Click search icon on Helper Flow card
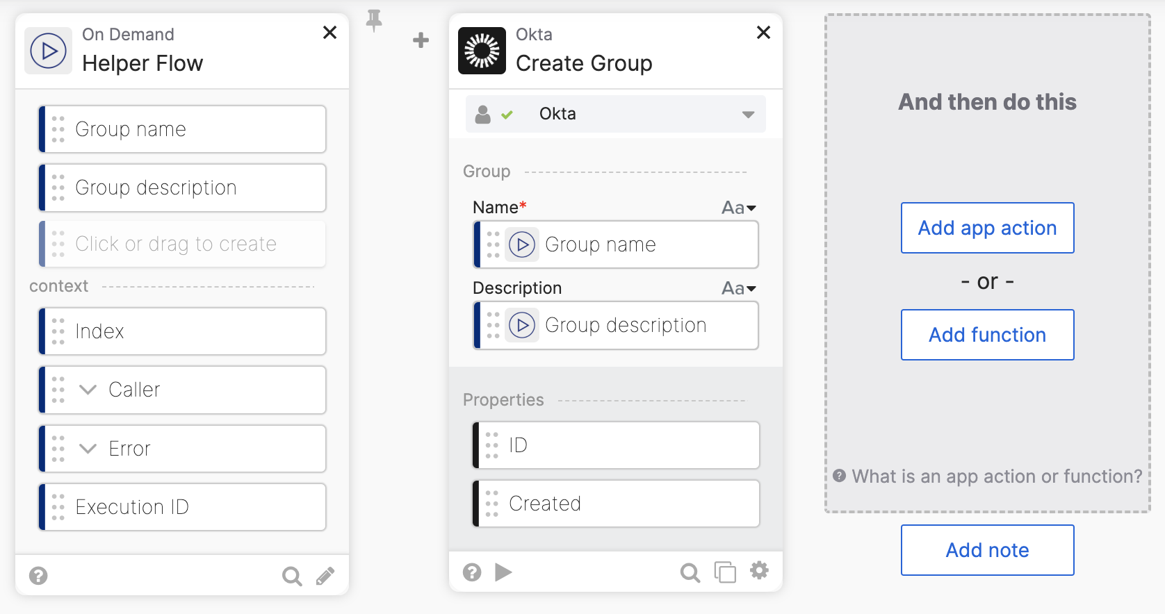Image resolution: width=1165 pixels, height=614 pixels. 292,576
